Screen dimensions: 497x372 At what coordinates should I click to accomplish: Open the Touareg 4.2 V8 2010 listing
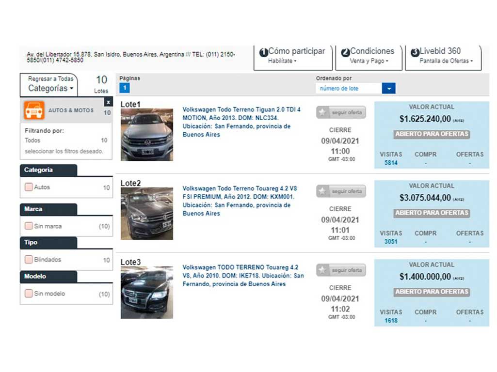[x=243, y=276]
